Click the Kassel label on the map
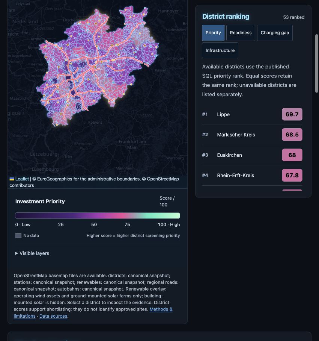319x341 pixels. [x=160, y=70]
